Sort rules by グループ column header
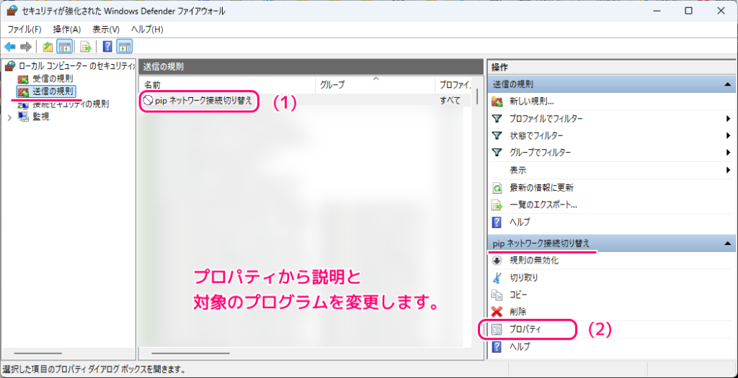This screenshot has width=738, height=378. 375,85
